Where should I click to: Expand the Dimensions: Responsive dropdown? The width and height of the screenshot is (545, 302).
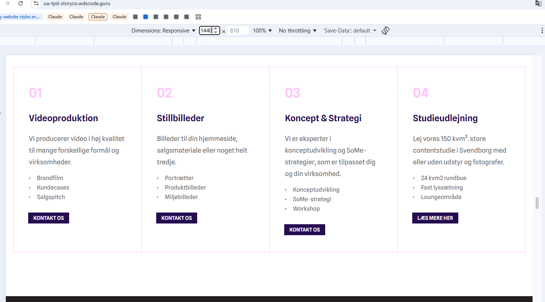[x=163, y=31]
